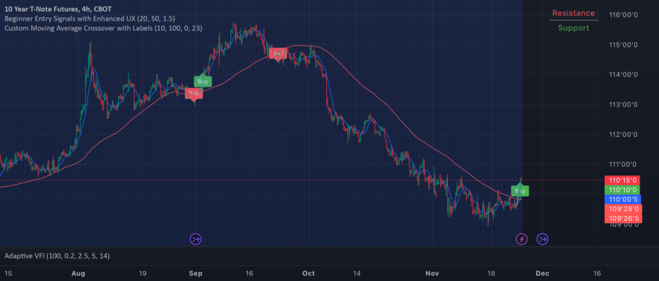Click the rollover icon right of the lightning bolt
The height and width of the screenshot is (281, 659).
tap(543, 239)
